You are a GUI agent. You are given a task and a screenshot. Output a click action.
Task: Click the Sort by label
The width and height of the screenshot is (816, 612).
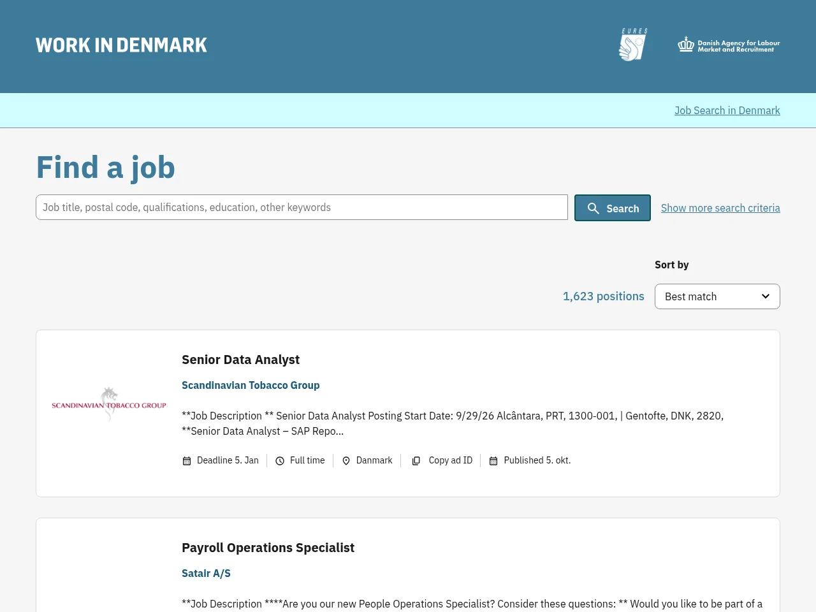click(671, 265)
